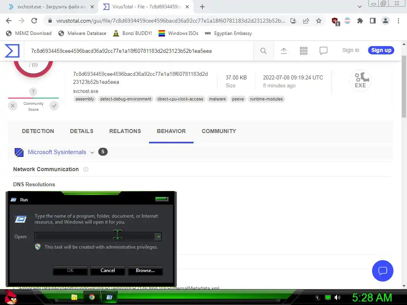Select the BEHAVIOR tab

tap(171, 131)
